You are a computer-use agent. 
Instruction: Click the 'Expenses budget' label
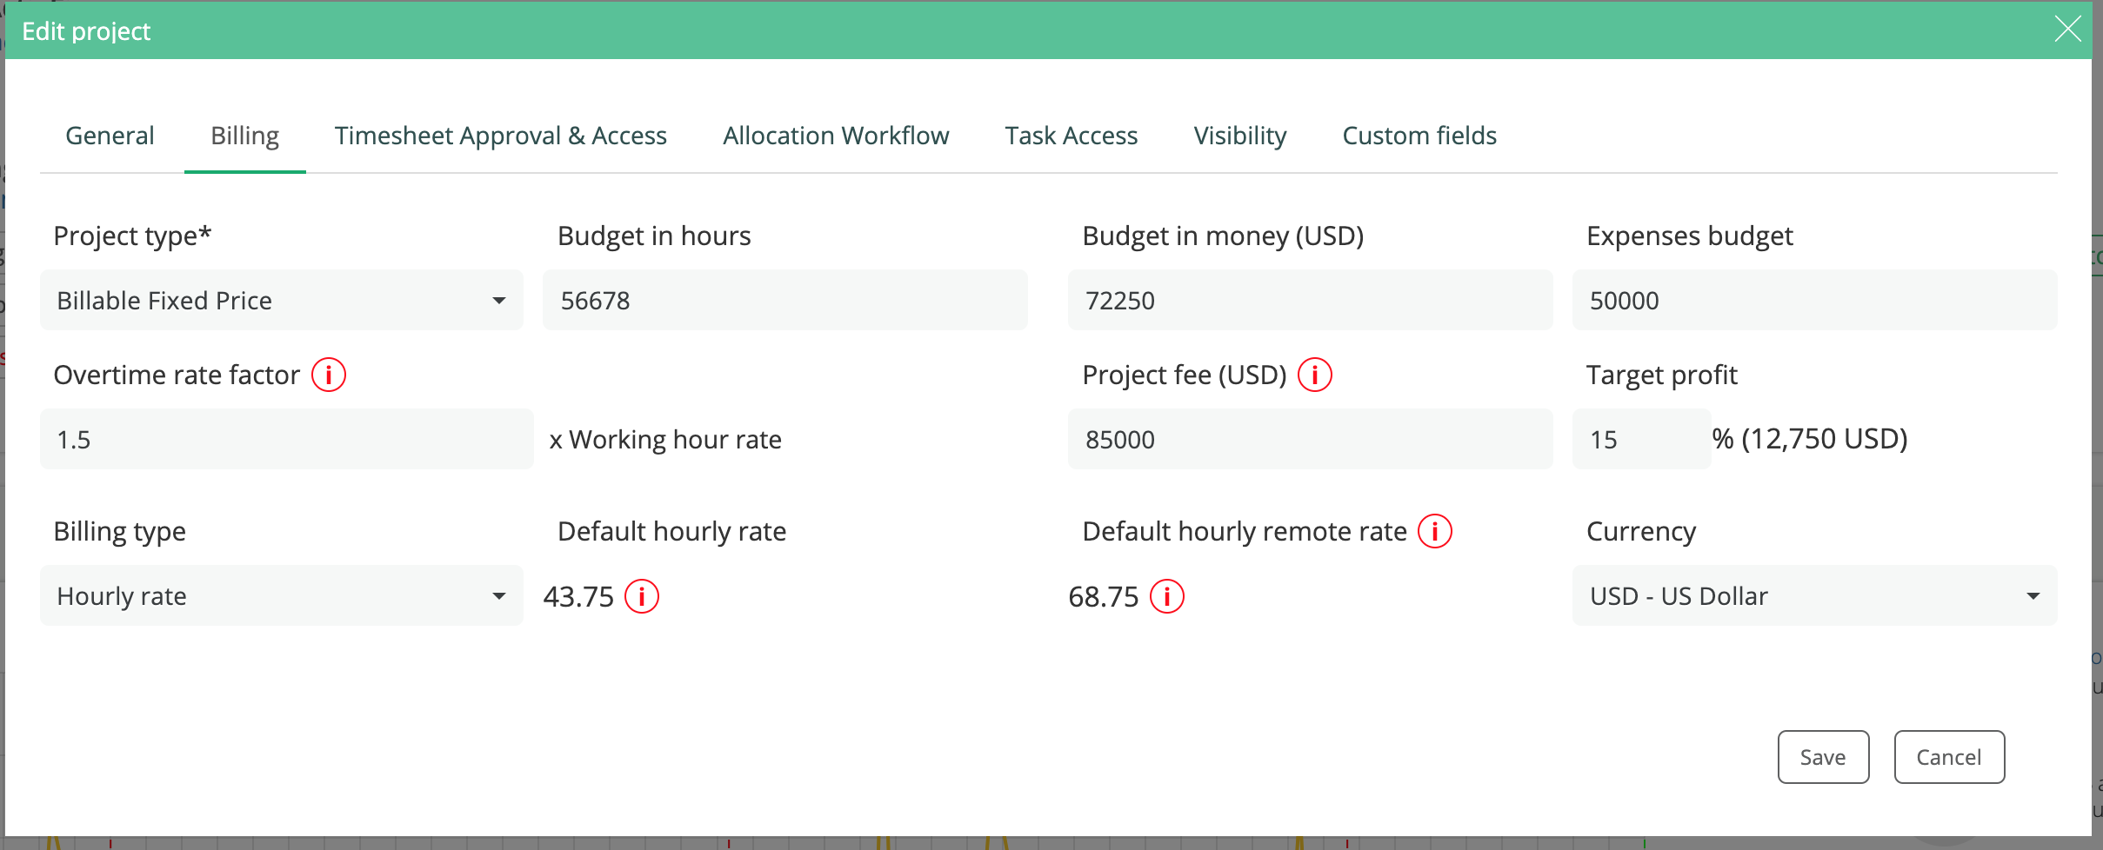tap(1689, 236)
